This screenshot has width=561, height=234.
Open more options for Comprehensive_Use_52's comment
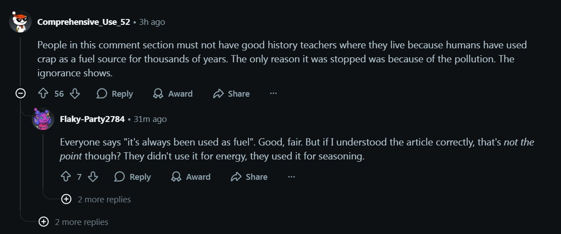(x=273, y=94)
